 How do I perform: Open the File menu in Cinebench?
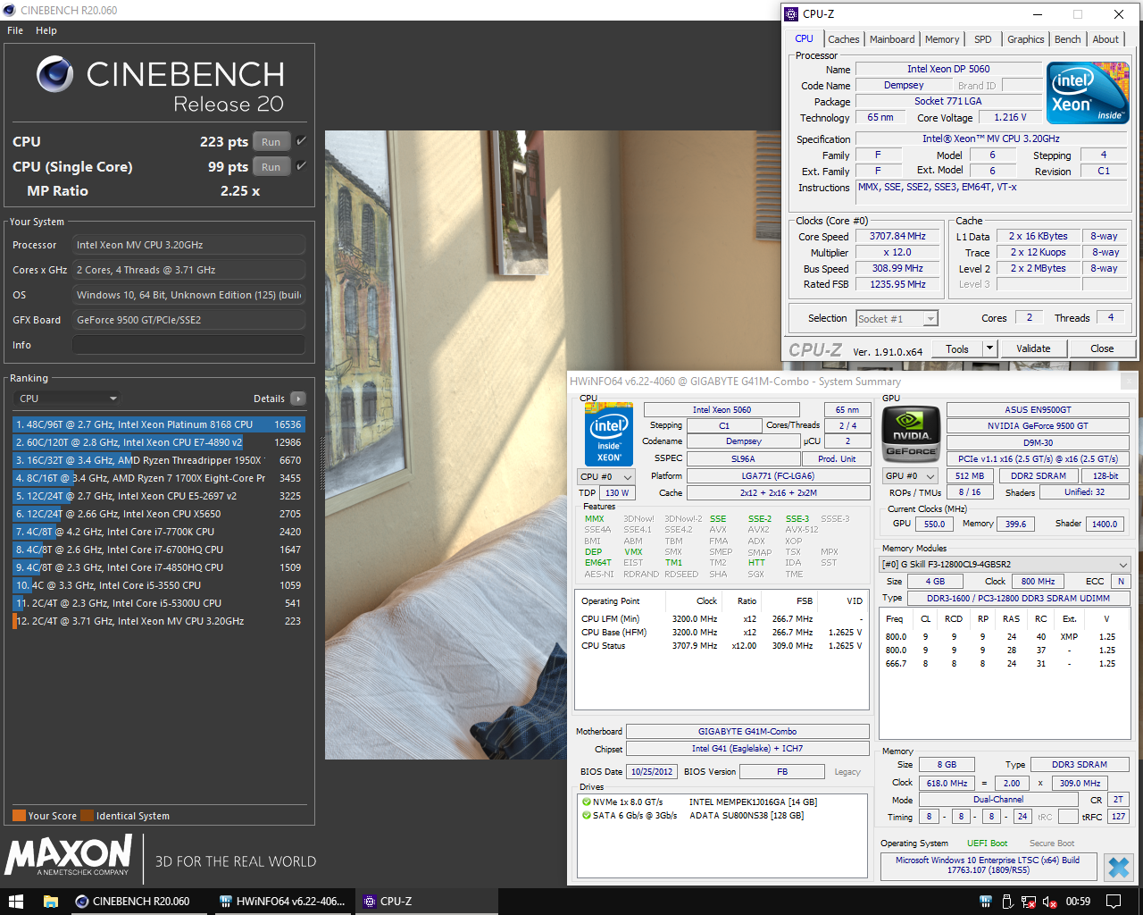[15, 30]
